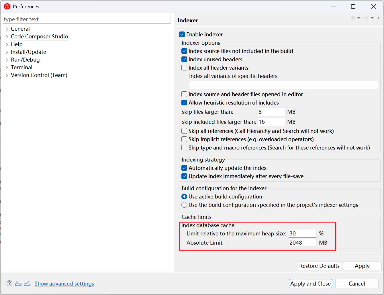Viewport: 384px width, 295px height.
Task: Toggle Allow heuristic resolution of includes
Action: pos(184,103)
